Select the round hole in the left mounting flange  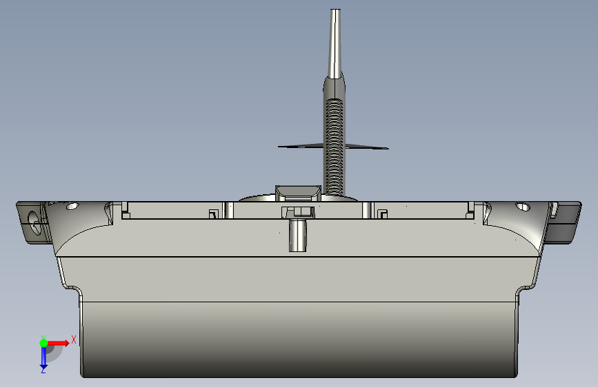tap(34, 222)
